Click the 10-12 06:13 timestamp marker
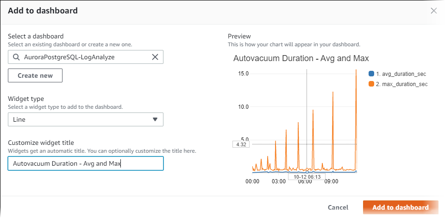 [307, 176]
